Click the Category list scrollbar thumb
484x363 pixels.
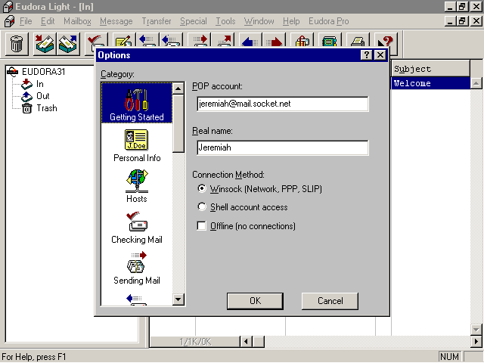click(x=178, y=123)
